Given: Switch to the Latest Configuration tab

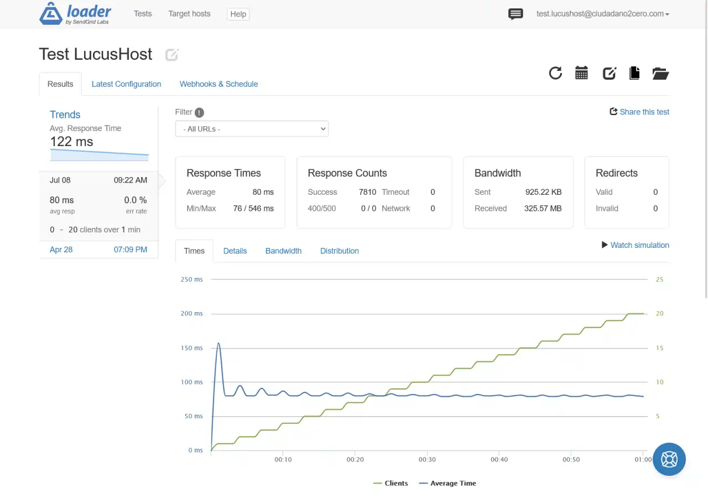Looking at the screenshot, I should click(x=126, y=84).
